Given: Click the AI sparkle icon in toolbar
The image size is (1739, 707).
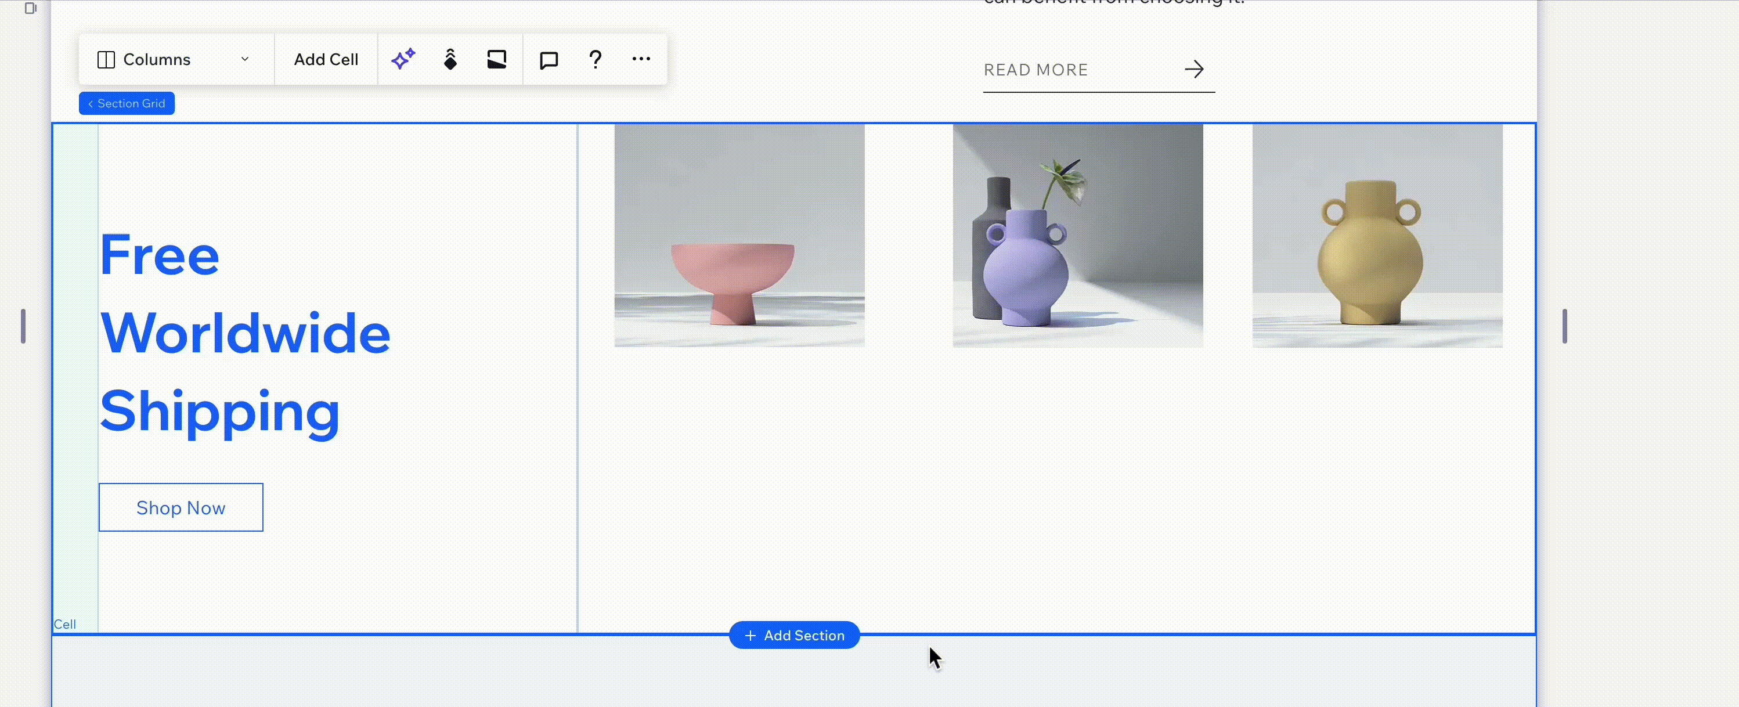Looking at the screenshot, I should pyautogui.click(x=403, y=59).
